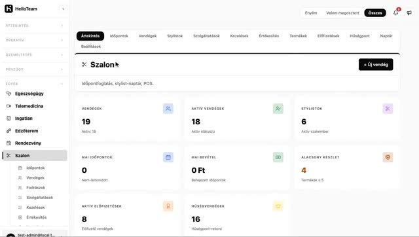Click the scissors icon beside Szalon heading
Viewport: 419px width, 237px height.
[84, 64]
